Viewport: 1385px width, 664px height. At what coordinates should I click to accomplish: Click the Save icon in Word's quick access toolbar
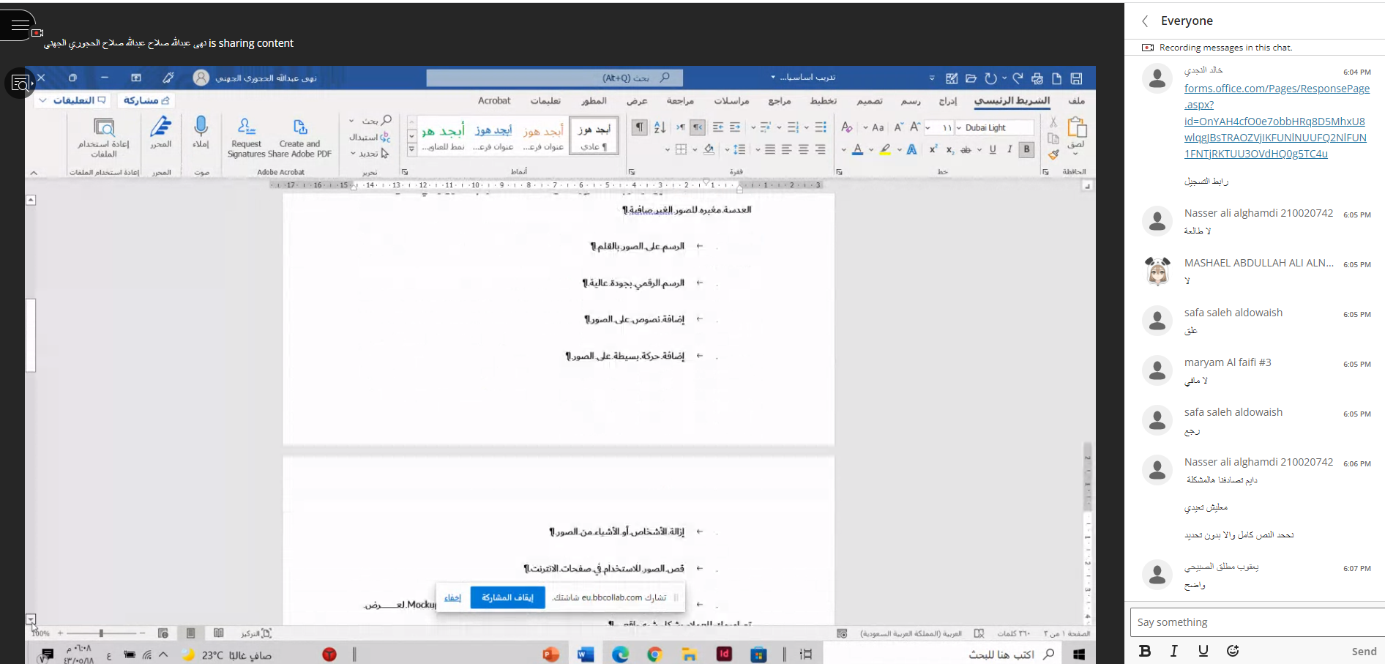(1076, 78)
